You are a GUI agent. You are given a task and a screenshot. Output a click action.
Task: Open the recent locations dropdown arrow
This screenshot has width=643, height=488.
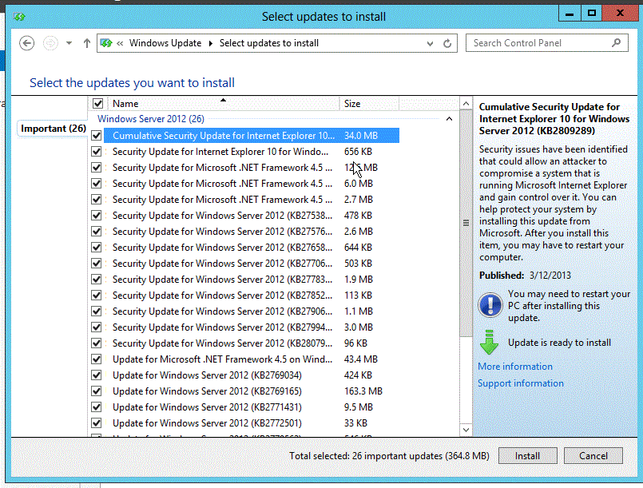[x=69, y=43]
